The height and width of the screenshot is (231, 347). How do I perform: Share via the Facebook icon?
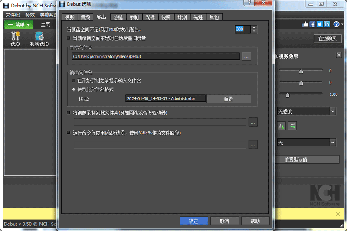pos(312,24)
